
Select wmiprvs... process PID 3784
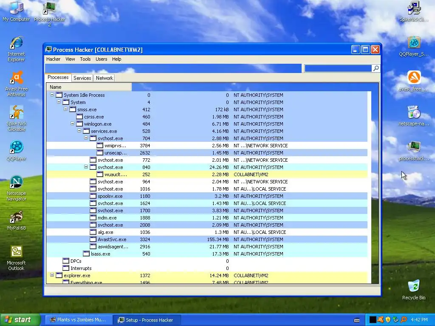tap(207, 146)
